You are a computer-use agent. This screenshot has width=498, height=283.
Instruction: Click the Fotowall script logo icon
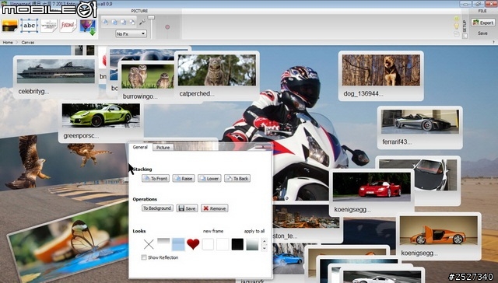(68, 26)
